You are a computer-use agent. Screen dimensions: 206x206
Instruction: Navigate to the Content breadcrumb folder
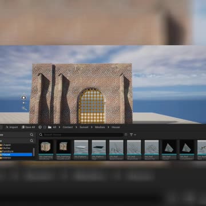click(68, 127)
